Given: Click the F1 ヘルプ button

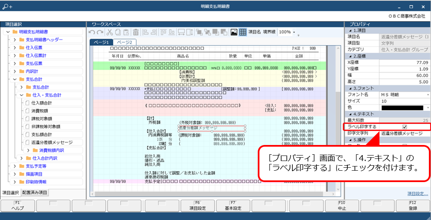Looking at the screenshot, I should tap(18, 206).
